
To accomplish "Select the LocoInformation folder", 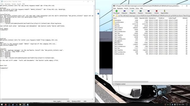I will pyautogui.click(x=119, y=22).
